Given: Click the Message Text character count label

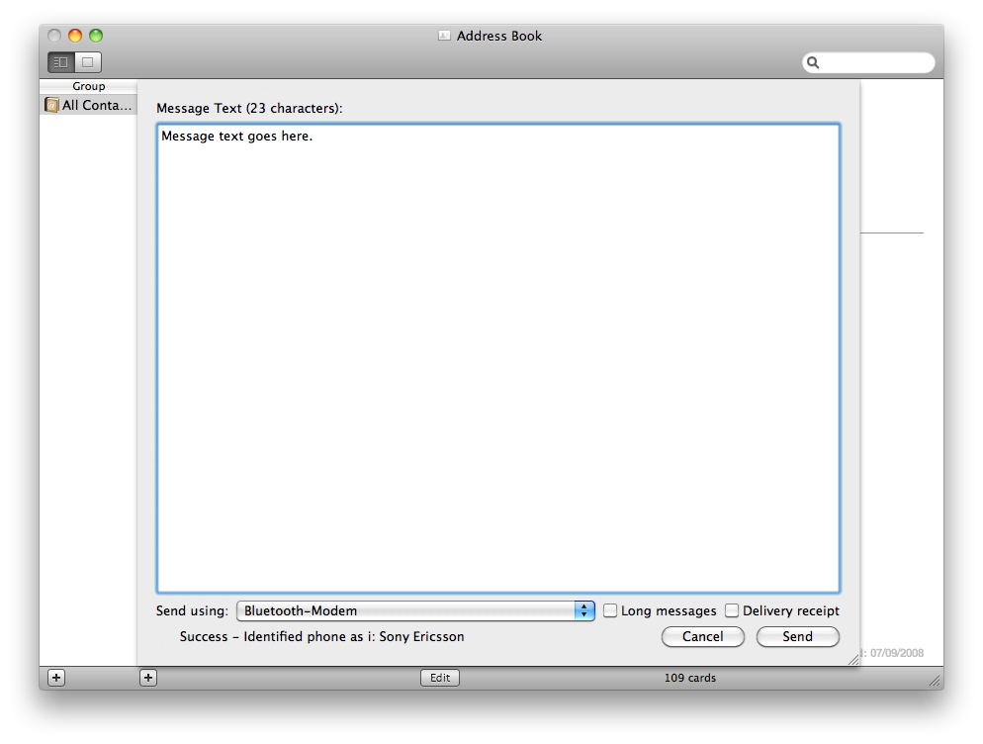Looking at the screenshot, I should click(x=249, y=108).
